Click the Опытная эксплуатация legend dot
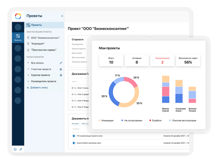Image resolution: width=217 pixels, height=160 pixels. 170,120
